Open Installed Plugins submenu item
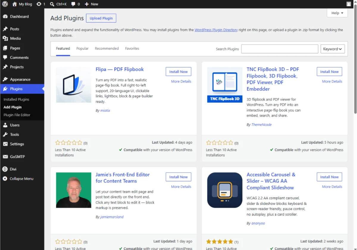 click(16, 99)
